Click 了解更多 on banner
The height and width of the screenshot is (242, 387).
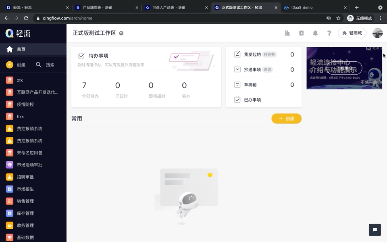click(344, 68)
